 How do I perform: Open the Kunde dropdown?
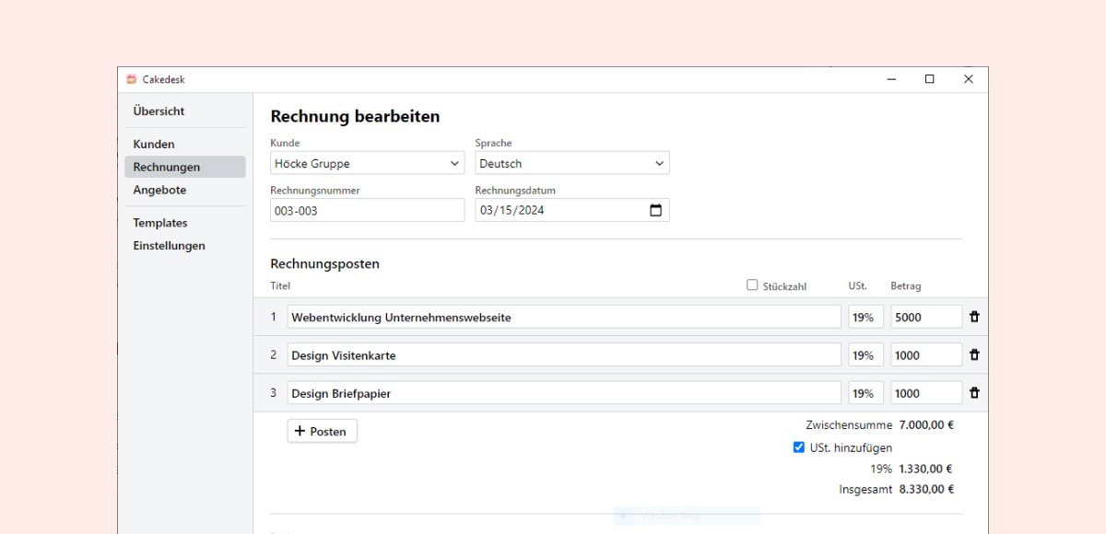pyautogui.click(x=367, y=164)
